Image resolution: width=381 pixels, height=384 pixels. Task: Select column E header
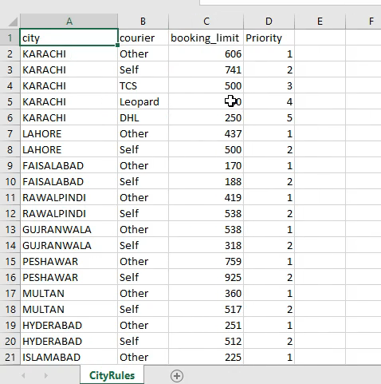pyautogui.click(x=320, y=22)
